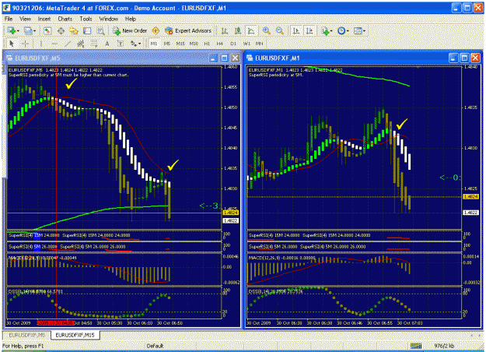Switch chart to bar chart type
486x352 pixels.
[x=225, y=30]
